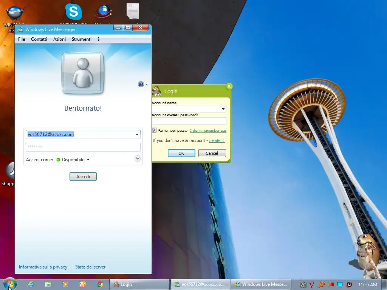Click the Messenger password field
387x290 pixels.
(83, 147)
